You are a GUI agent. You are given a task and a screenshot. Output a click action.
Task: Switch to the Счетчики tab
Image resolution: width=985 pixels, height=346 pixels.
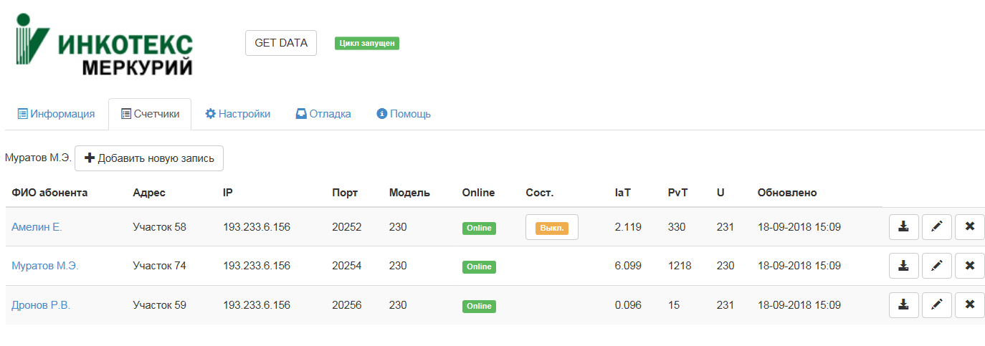150,114
